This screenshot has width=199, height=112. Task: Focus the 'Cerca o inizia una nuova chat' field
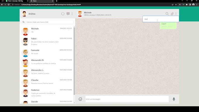47,22
